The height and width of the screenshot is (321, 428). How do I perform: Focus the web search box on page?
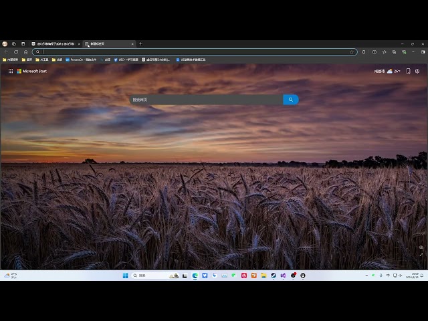(207, 100)
